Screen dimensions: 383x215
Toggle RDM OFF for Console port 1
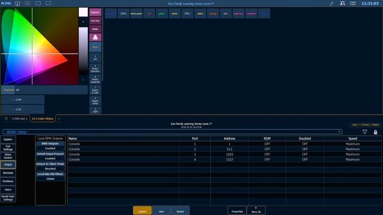pos(268,144)
